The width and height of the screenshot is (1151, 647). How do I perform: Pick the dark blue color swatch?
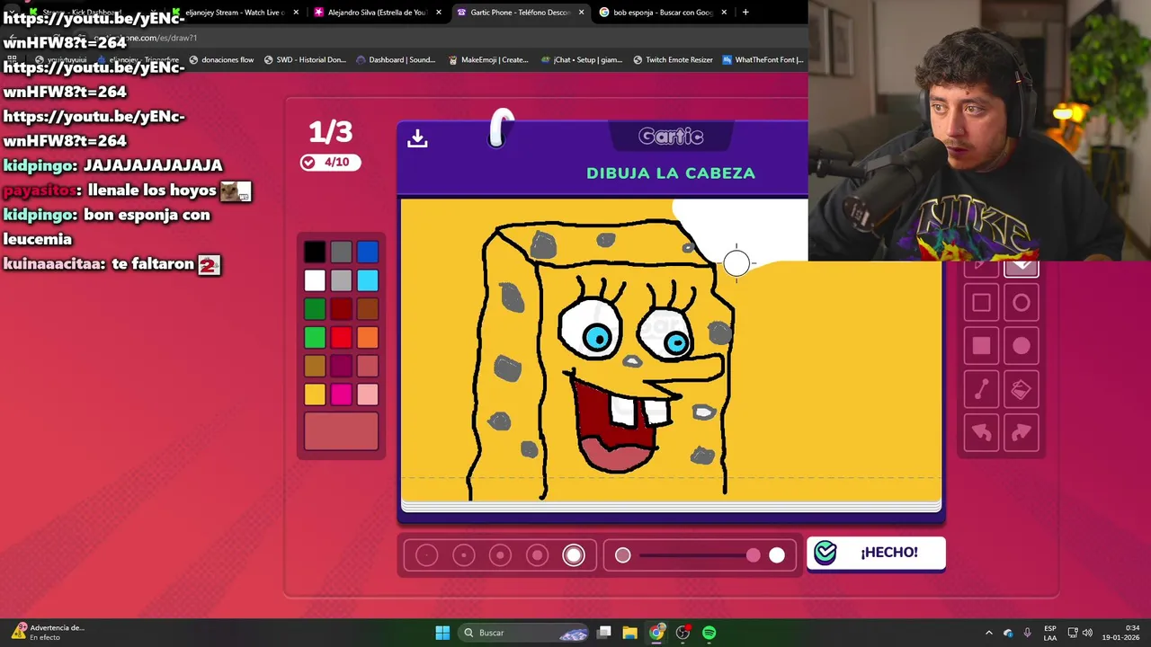pyautogui.click(x=368, y=253)
